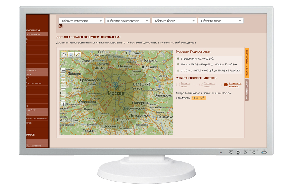This screenshot has height=185, width=291.
Task: Click the '10 км от МКАД' legend row with 30 руб./км
Action: (209, 65)
